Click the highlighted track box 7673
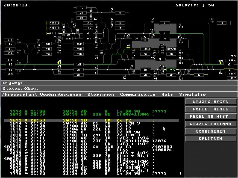Image resolution: width=238 pixels, height=178 pixels. tap(171, 70)
